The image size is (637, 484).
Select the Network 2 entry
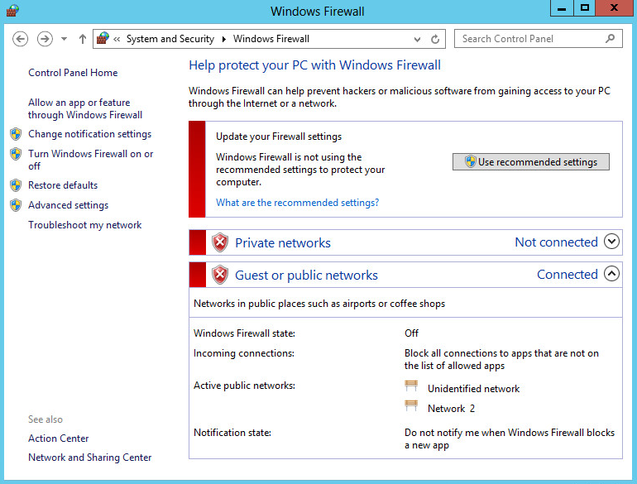(x=451, y=409)
